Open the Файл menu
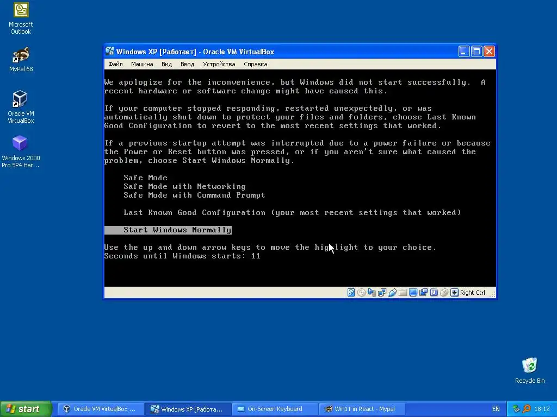 (x=115, y=64)
